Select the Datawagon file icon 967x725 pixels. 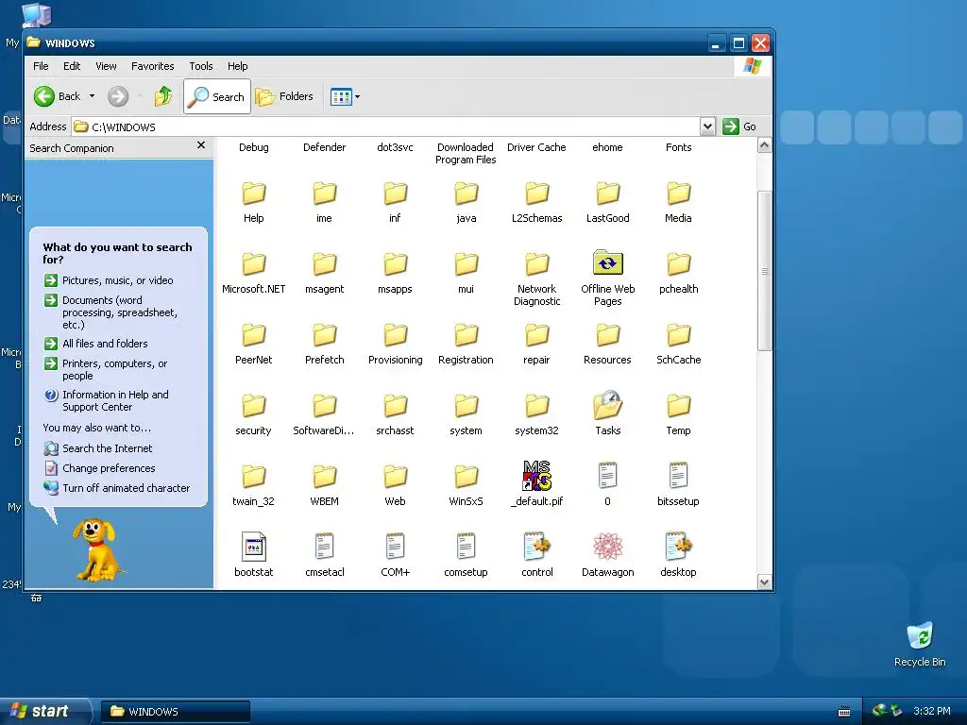(x=607, y=547)
